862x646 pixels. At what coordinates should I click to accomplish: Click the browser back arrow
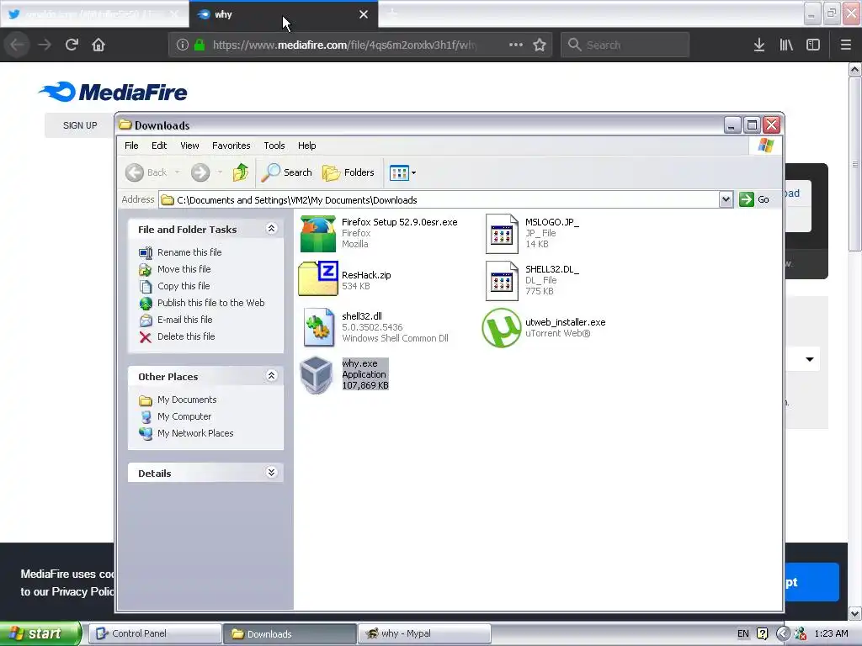point(17,45)
